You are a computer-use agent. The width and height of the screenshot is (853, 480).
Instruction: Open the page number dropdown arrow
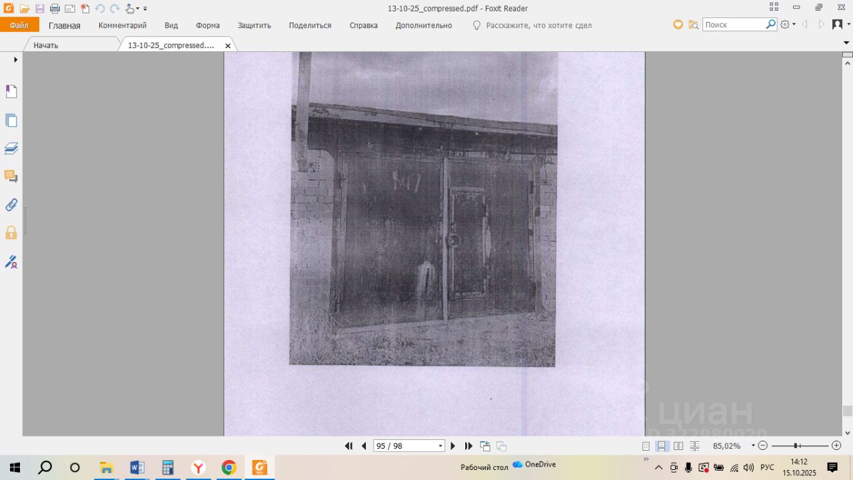coord(440,446)
